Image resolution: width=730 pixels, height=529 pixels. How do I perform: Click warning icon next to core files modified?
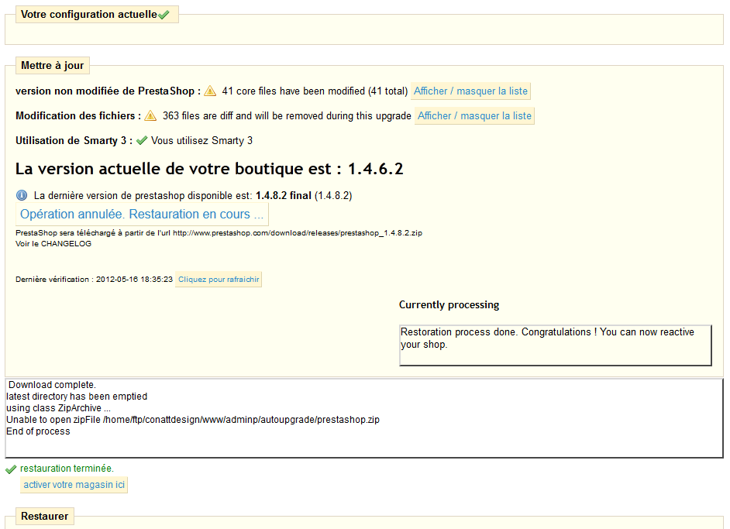click(210, 91)
